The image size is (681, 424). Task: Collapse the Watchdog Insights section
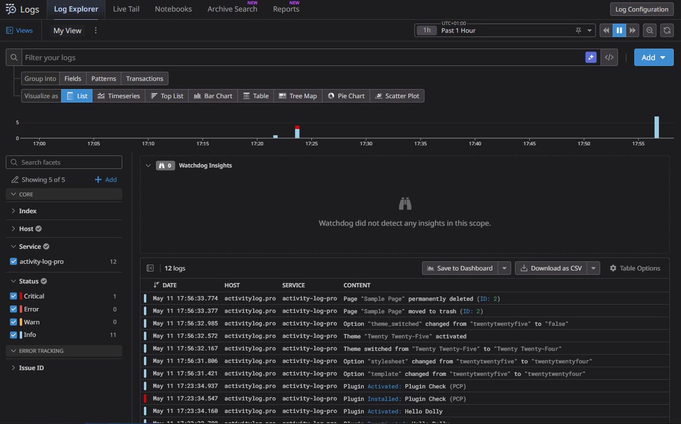pyautogui.click(x=149, y=166)
